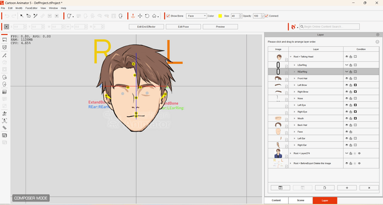The image size is (383, 205).
Task: Click the character puppet sidebar icon
Action: click(x=4, y=114)
